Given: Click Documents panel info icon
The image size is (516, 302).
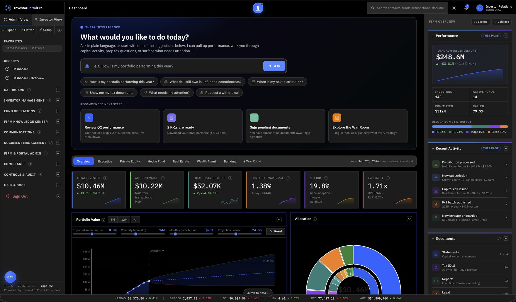Looking at the screenshot, I should tap(499, 238).
